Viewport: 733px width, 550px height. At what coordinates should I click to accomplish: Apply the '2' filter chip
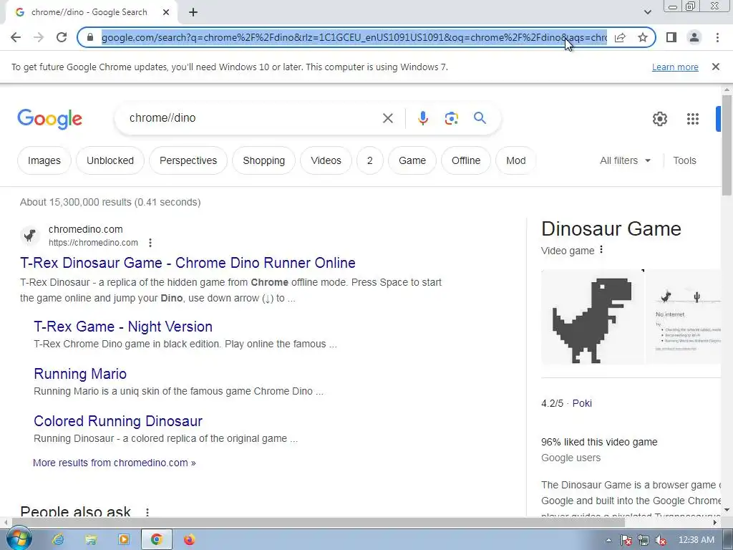click(x=370, y=160)
